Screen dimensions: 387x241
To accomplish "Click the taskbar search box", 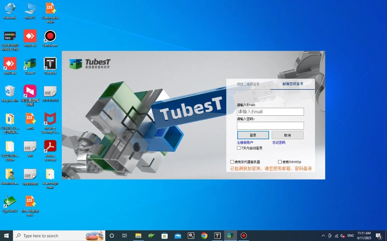I will [59, 236].
